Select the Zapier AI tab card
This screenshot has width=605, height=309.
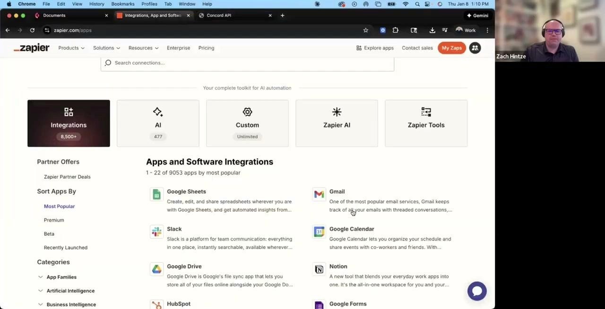(337, 123)
